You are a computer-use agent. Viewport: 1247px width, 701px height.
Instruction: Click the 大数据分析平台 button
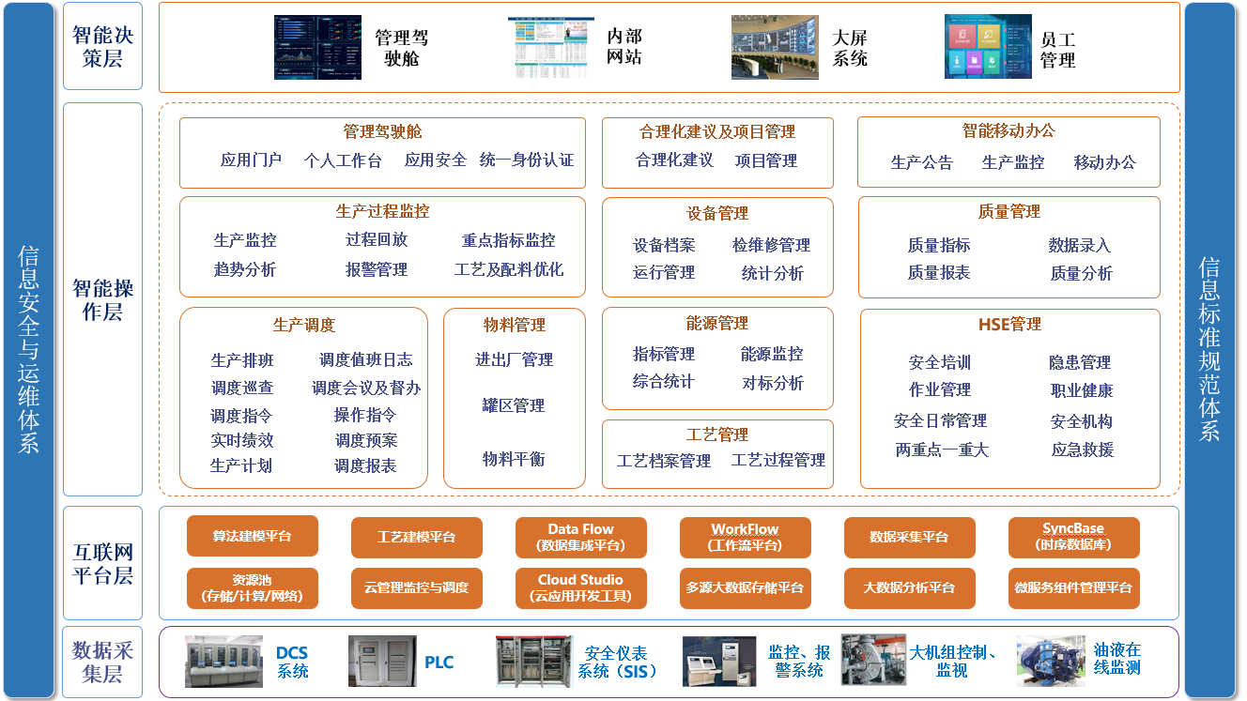[909, 587]
